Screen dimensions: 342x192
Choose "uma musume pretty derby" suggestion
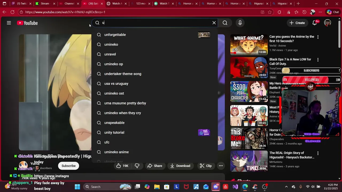coord(154,103)
